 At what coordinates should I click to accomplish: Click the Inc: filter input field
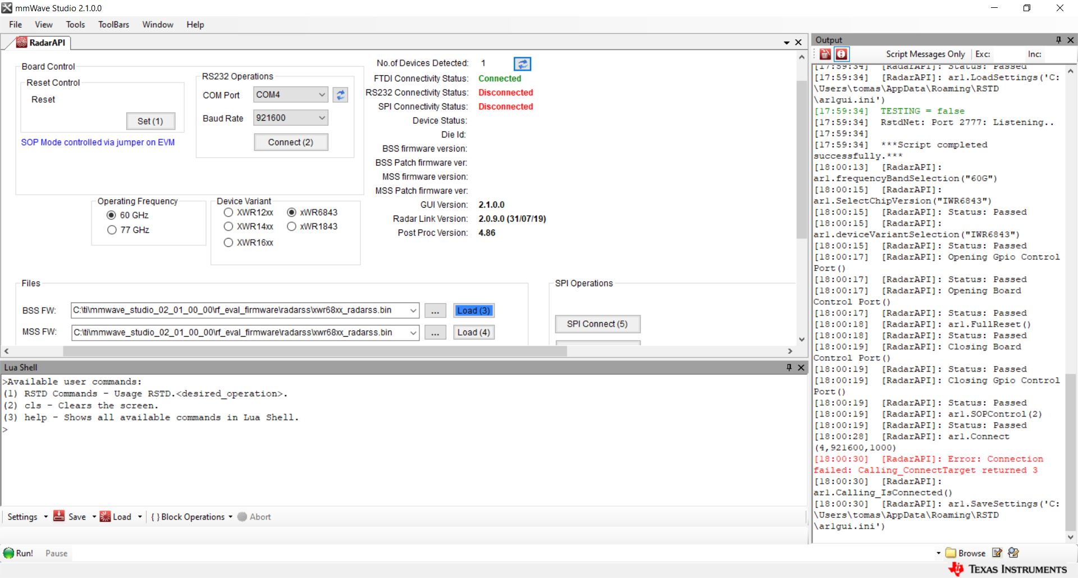pyautogui.click(x=1059, y=54)
